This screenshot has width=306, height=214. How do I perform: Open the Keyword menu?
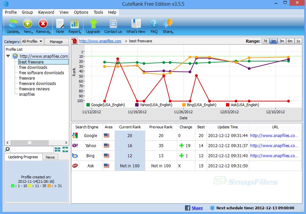pos(46,12)
